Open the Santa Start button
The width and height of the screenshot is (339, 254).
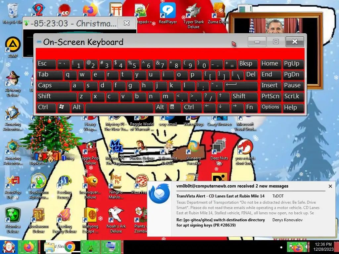(9, 247)
